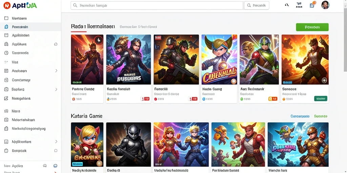The image size is (347, 173).
Task: Click the icon beside 'Nocketolicagonelyag'
Action: click(6, 128)
